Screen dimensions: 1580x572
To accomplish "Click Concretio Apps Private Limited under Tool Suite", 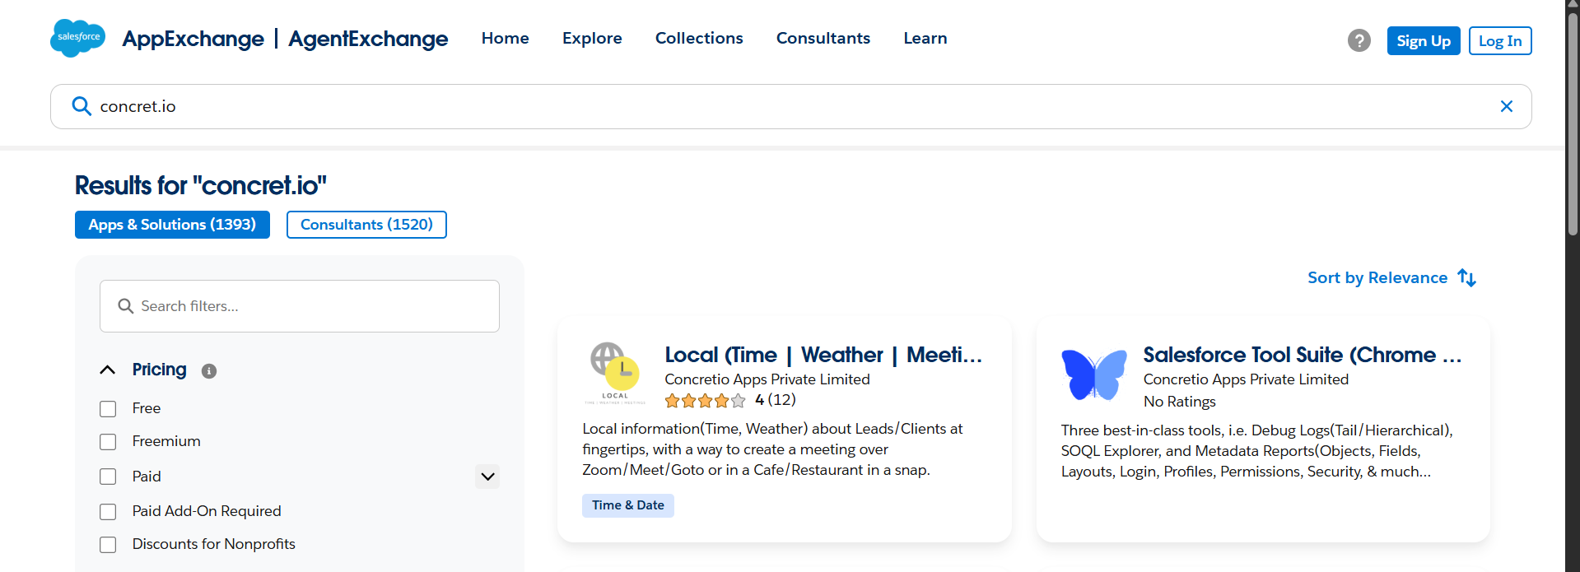I will [1246, 379].
